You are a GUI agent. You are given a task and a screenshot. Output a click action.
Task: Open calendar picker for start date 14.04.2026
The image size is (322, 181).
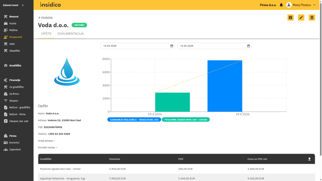[x=171, y=46]
